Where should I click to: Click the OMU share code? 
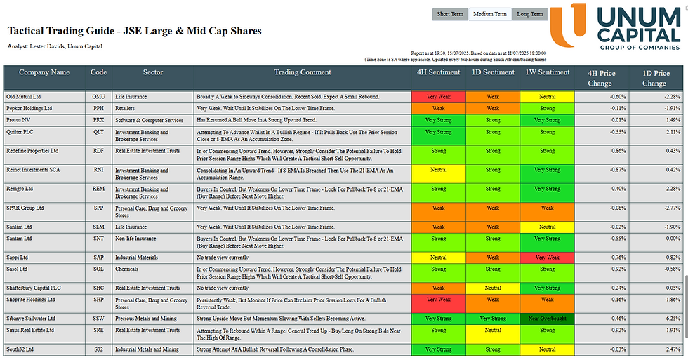(99, 96)
